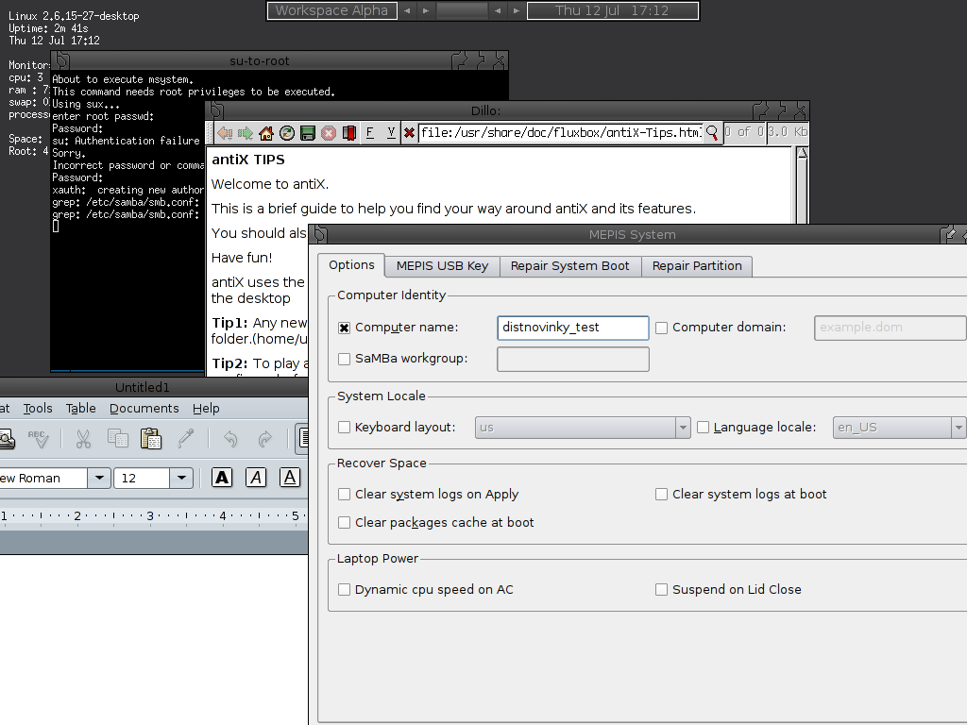Enable Suspend on Lid Close
The height and width of the screenshot is (725, 967).
pos(662,590)
